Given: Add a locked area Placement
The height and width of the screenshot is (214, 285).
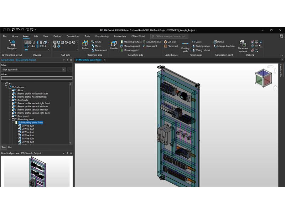Looking at the screenshot, I should click(x=171, y=46).
